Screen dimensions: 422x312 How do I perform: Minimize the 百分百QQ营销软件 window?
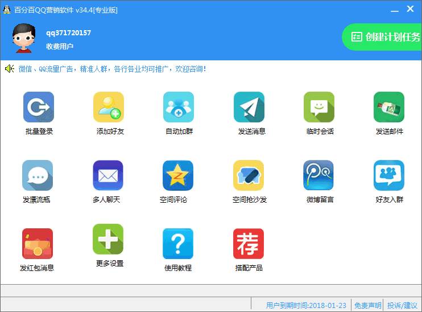click(395, 10)
